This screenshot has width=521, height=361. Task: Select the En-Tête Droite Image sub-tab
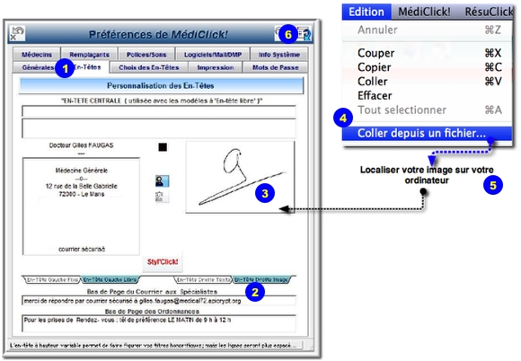261,280
